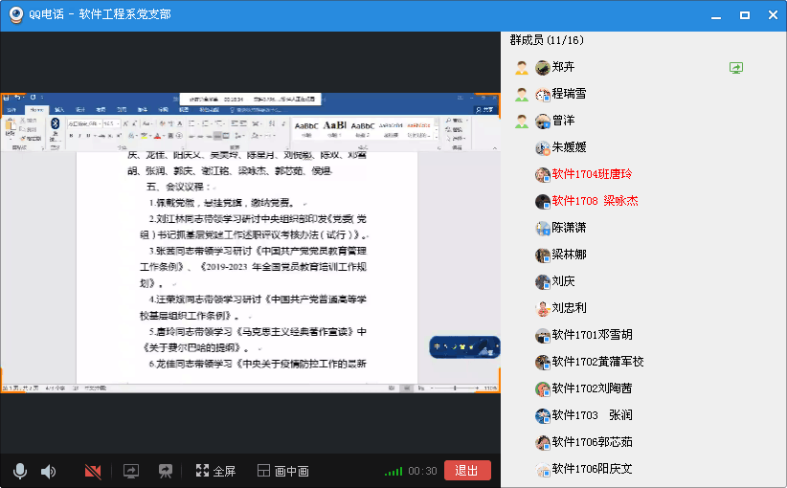Toggle the speaker volume icon

point(48,471)
